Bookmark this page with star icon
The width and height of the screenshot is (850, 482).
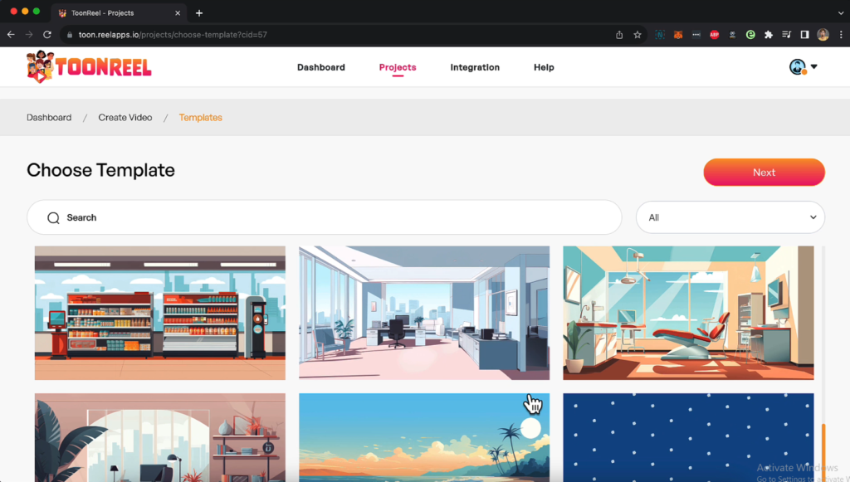coord(637,35)
